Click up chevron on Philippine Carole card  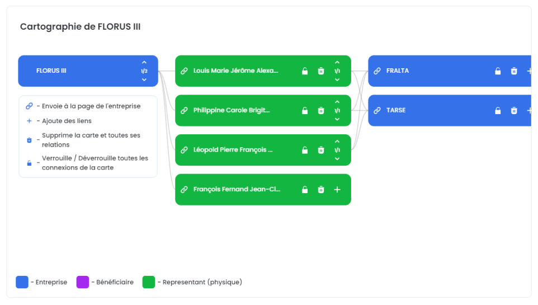337,102
